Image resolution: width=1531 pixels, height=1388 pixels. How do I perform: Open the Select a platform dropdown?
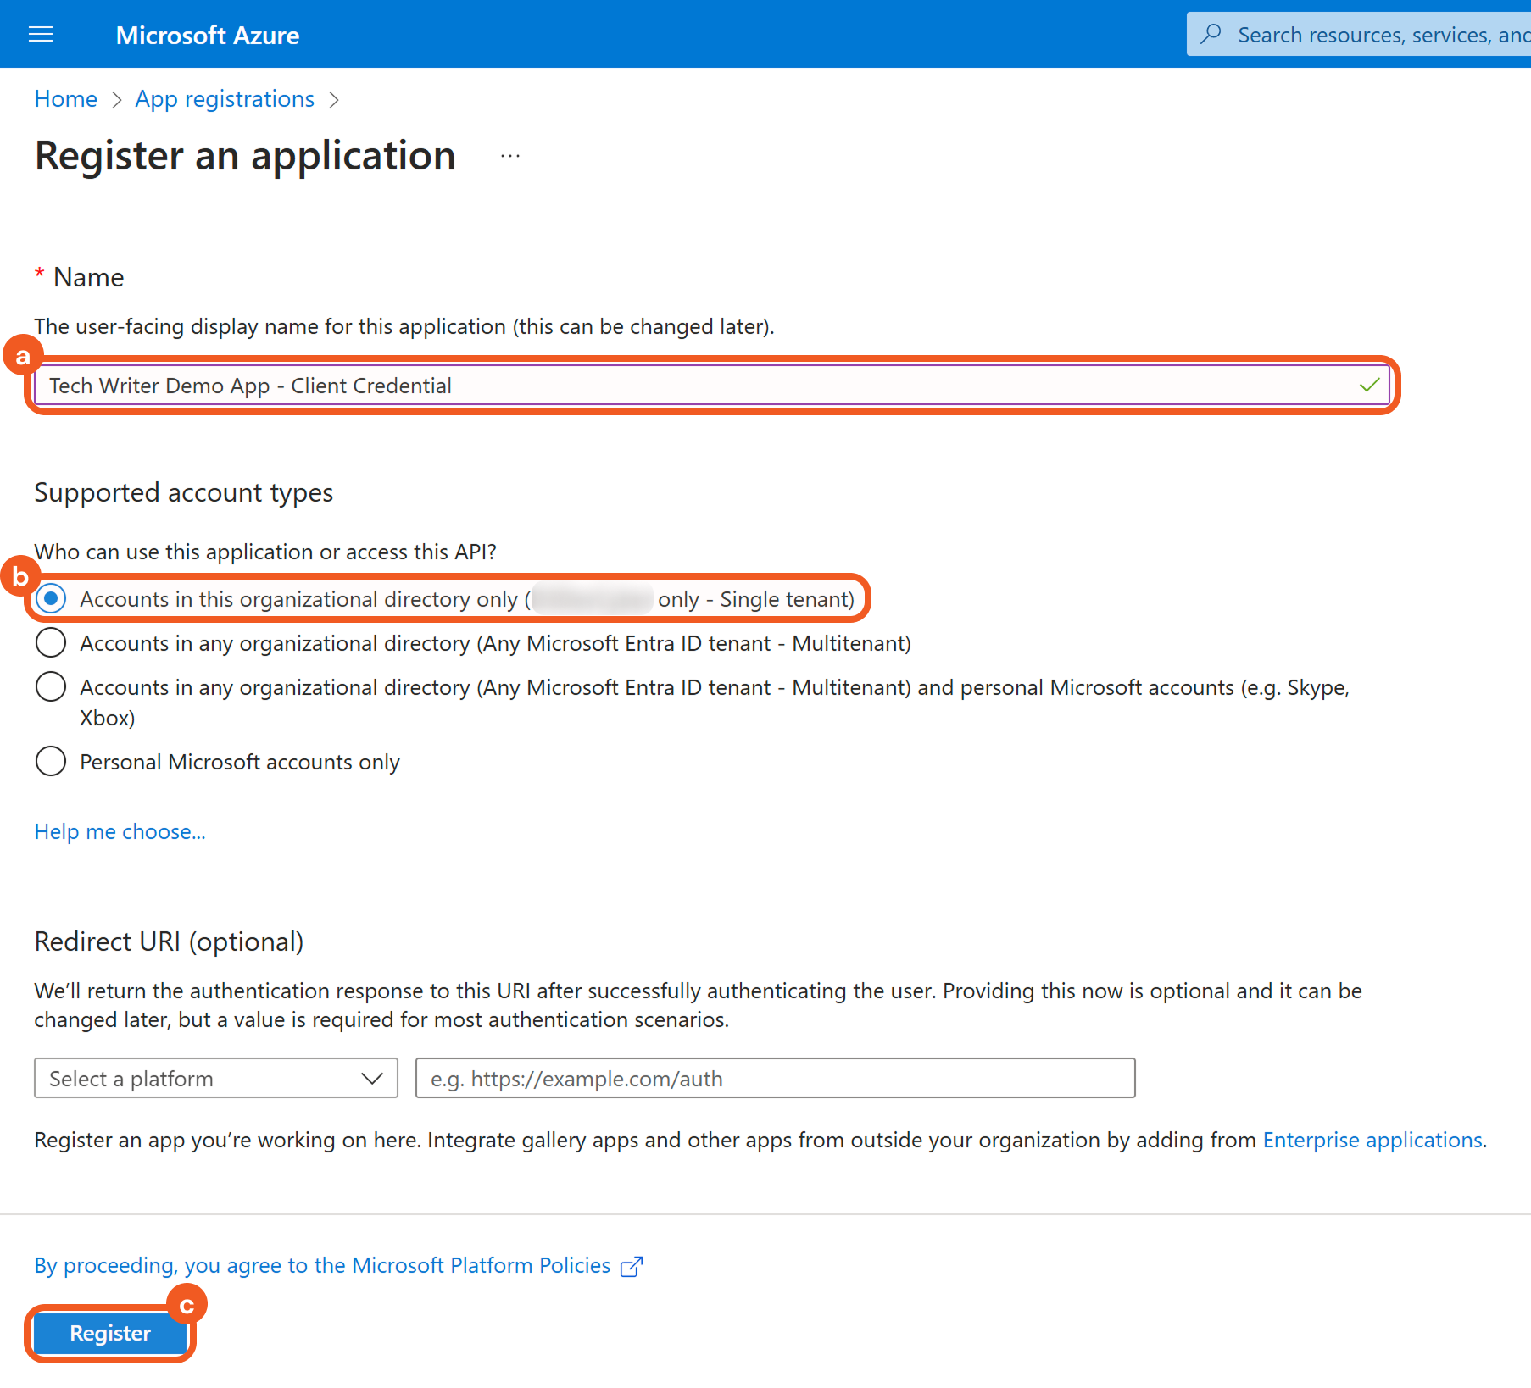click(216, 1078)
